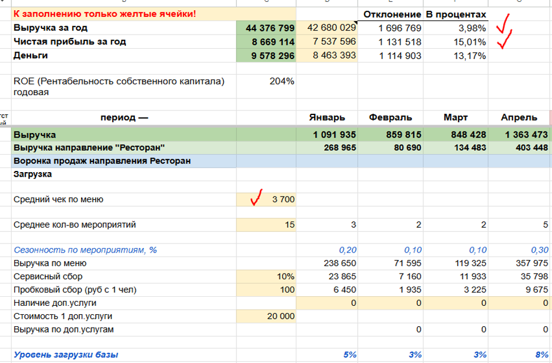Edit corkage fee cell showing 100
The width and height of the screenshot is (552, 363).
tap(266, 290)
